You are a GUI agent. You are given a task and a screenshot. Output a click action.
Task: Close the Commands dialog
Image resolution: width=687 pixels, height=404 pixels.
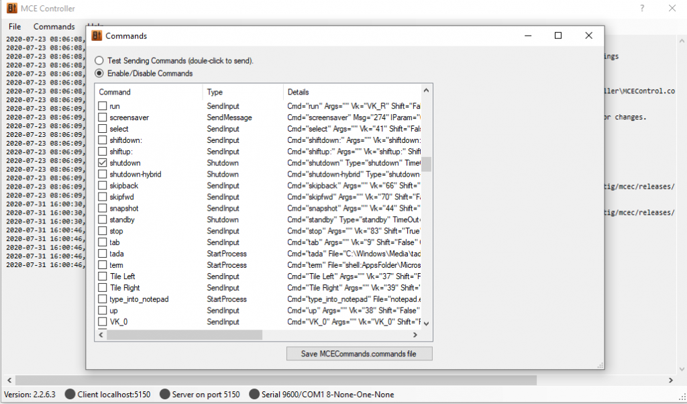click(588, 36)
